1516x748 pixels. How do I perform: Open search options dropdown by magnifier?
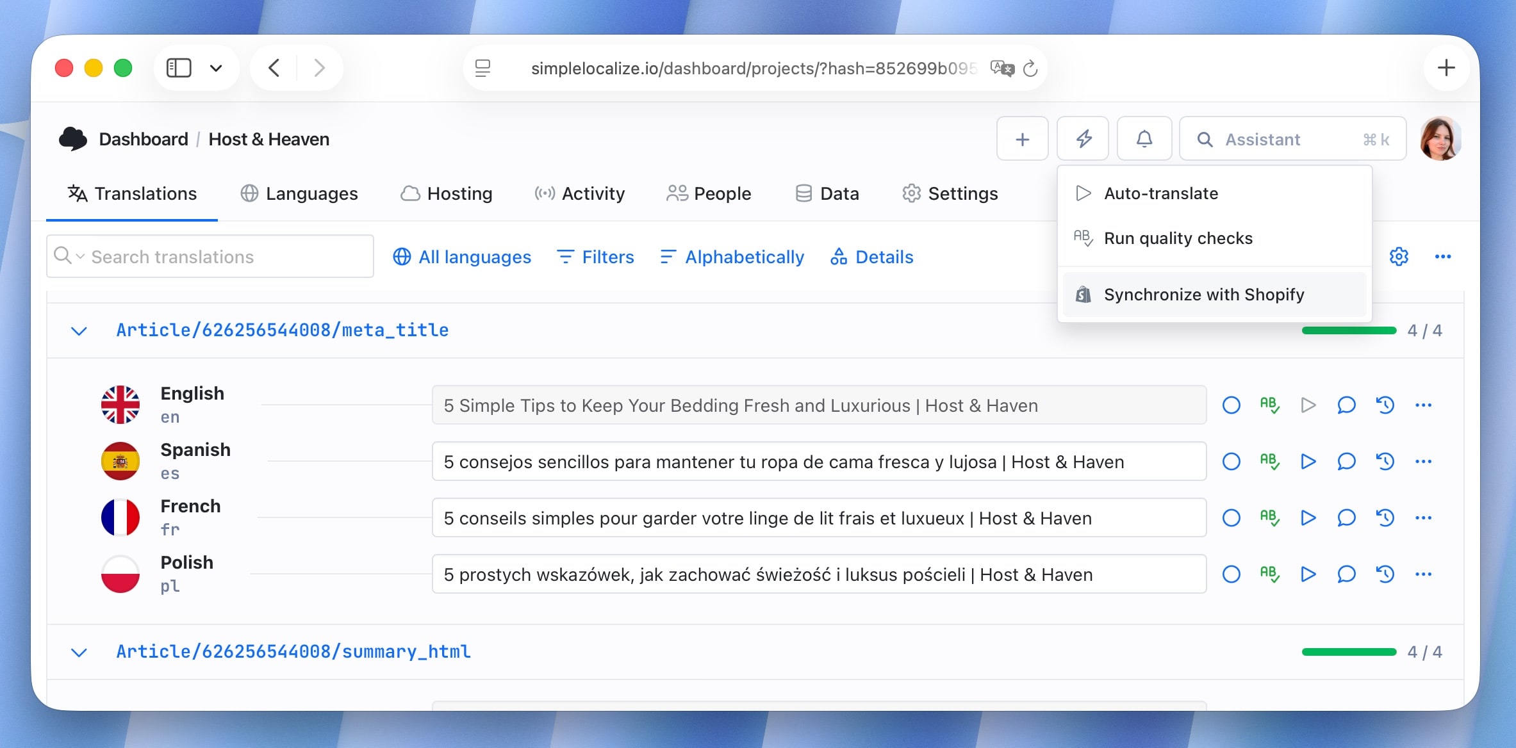coord(69,256)
